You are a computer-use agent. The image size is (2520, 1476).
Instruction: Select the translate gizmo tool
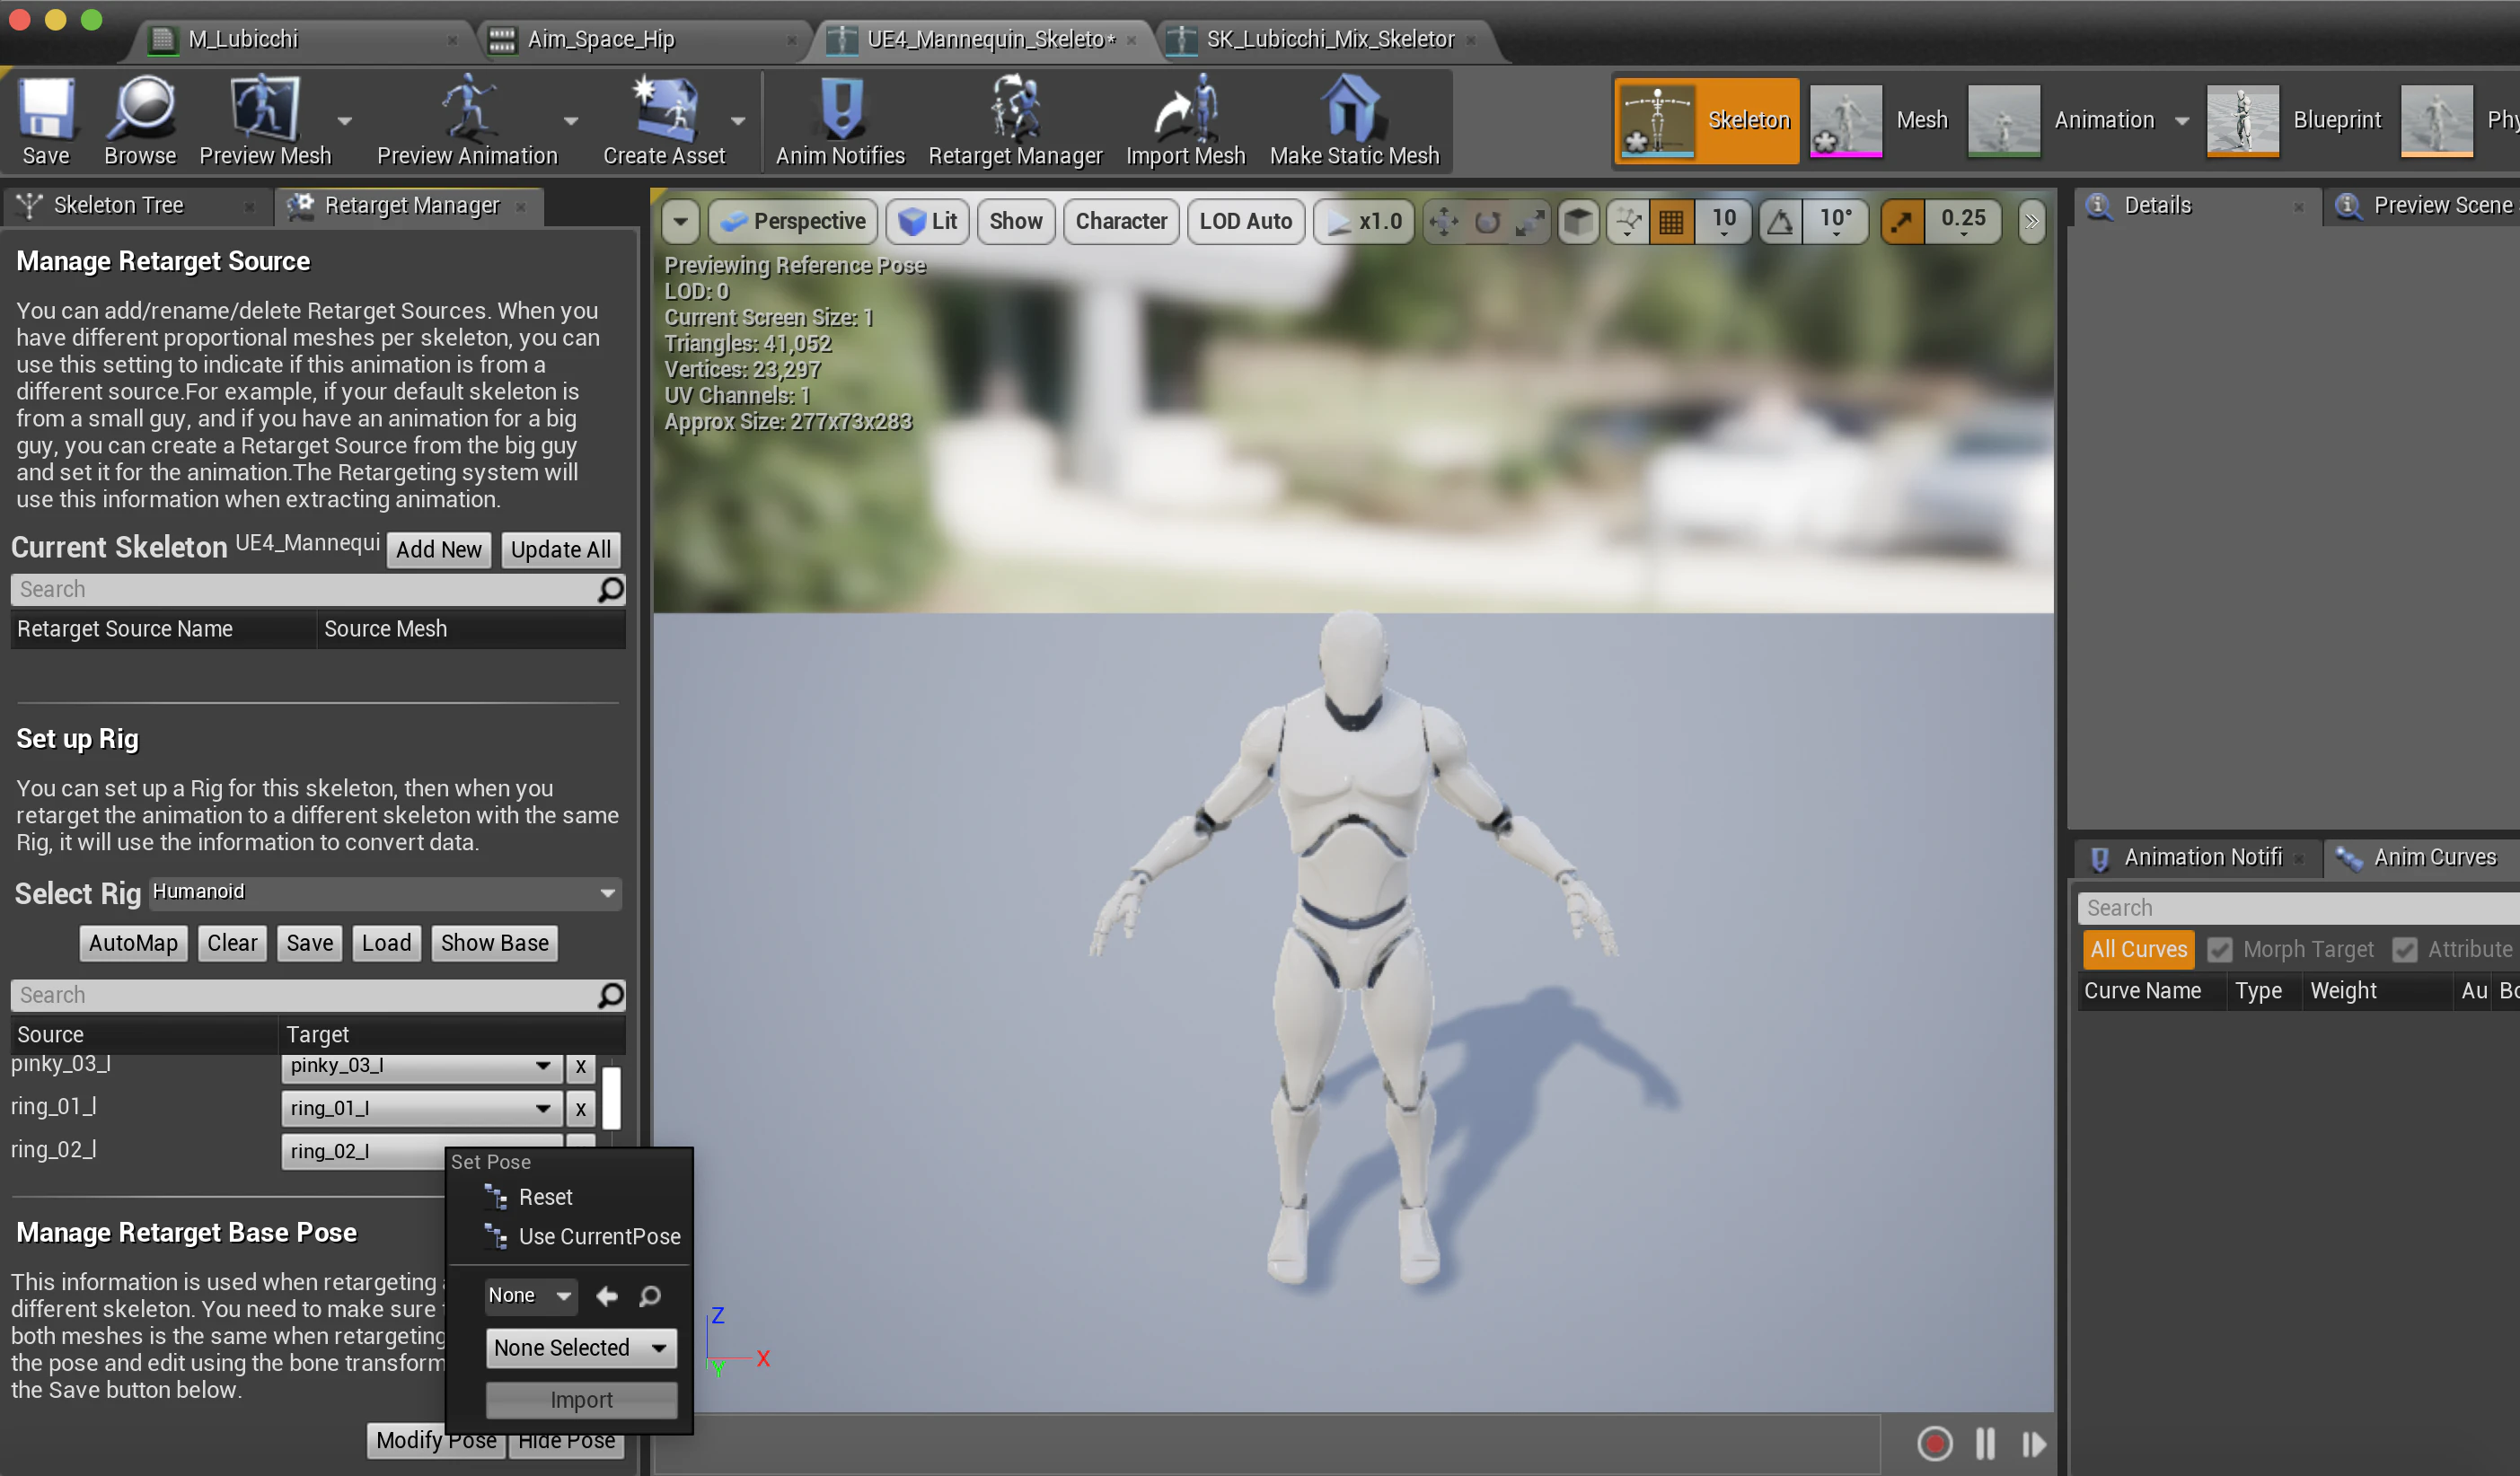pyautogui.click(x=1443, y=221)
